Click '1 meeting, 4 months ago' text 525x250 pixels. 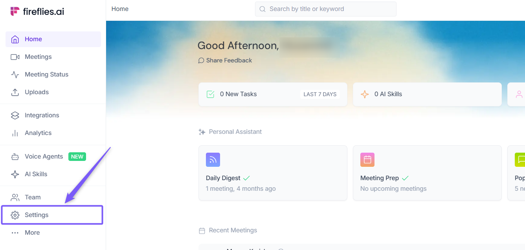pos(241,189)
